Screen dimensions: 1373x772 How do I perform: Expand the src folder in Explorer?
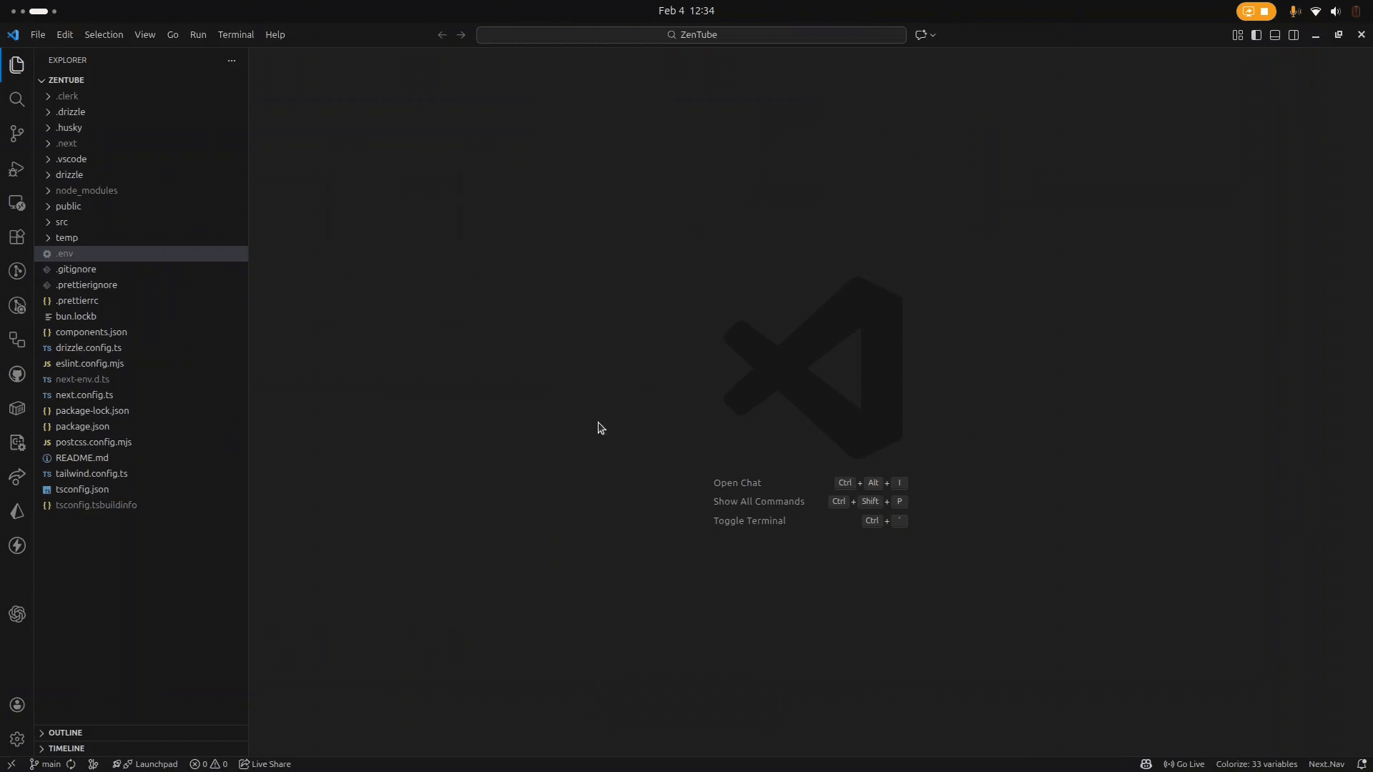point(62,222)
